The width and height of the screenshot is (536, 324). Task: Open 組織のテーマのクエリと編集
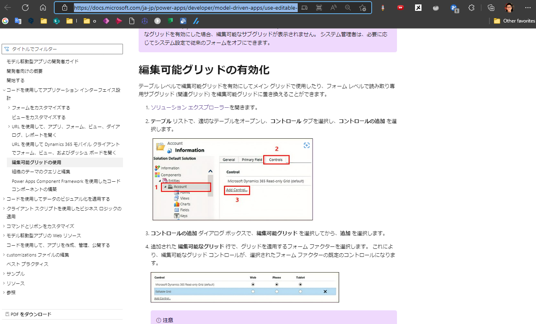tap(41, 172)
